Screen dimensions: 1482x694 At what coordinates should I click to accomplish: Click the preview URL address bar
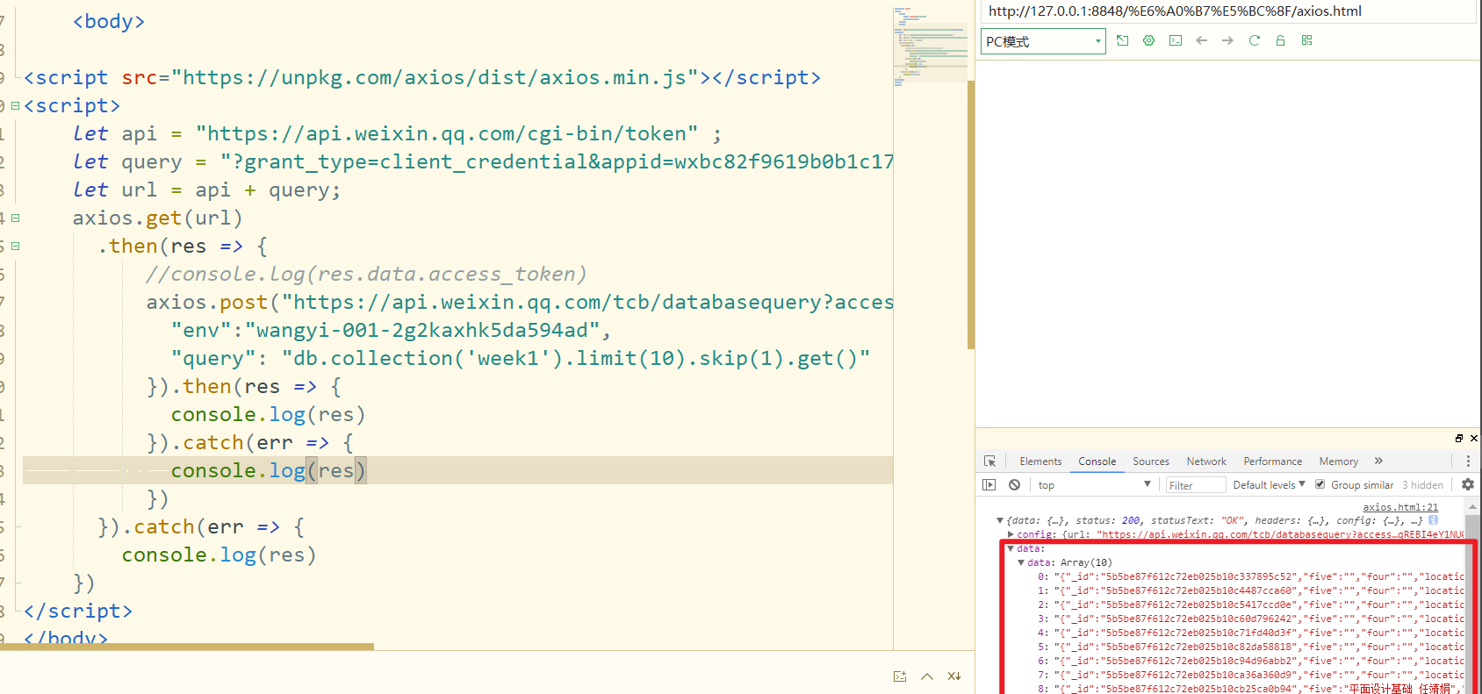click(1229, 11)
